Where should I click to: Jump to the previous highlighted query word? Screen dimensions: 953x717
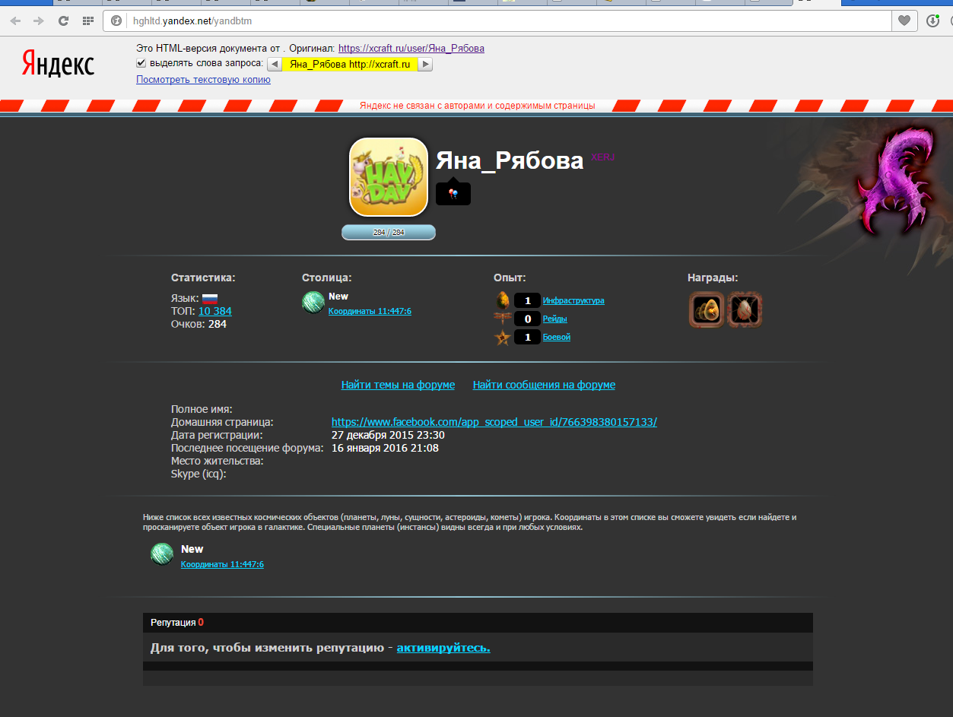coord(274,65)
